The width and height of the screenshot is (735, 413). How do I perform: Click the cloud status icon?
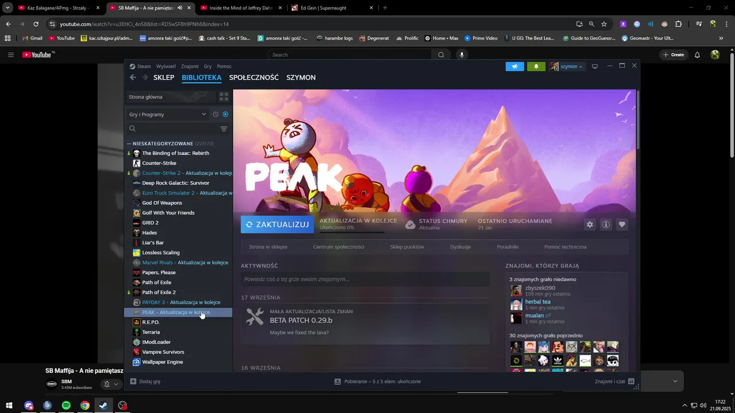coord(410,224)
